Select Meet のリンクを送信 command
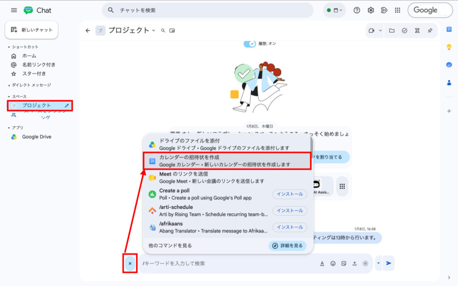 [227, 177]
